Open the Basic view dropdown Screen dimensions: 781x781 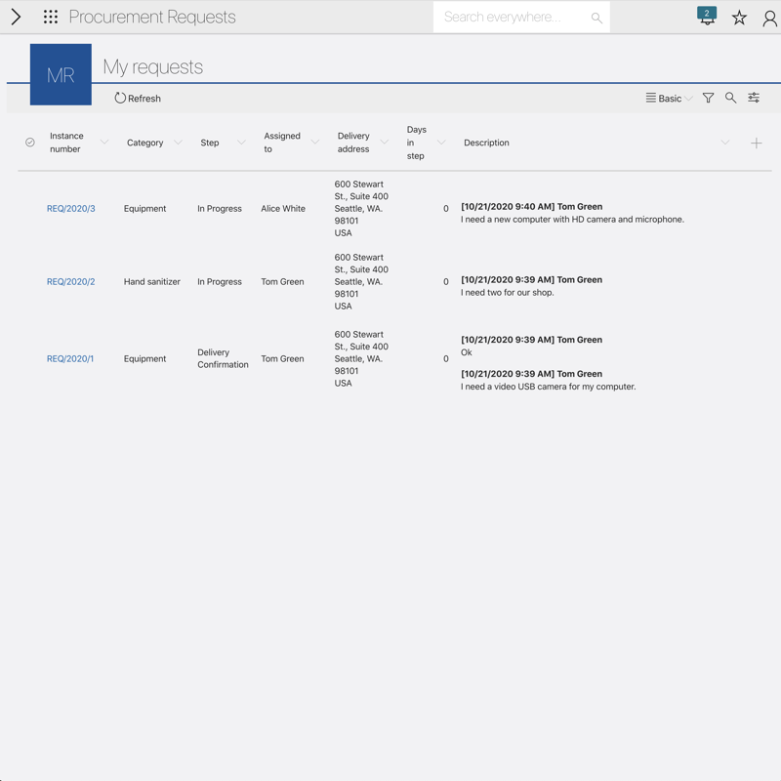coord(669,99)
